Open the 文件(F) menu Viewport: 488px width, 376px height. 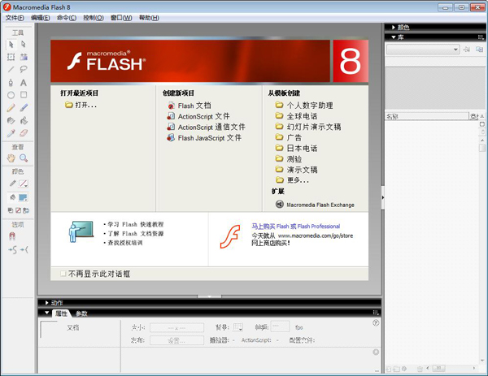(x=15, y=18)
